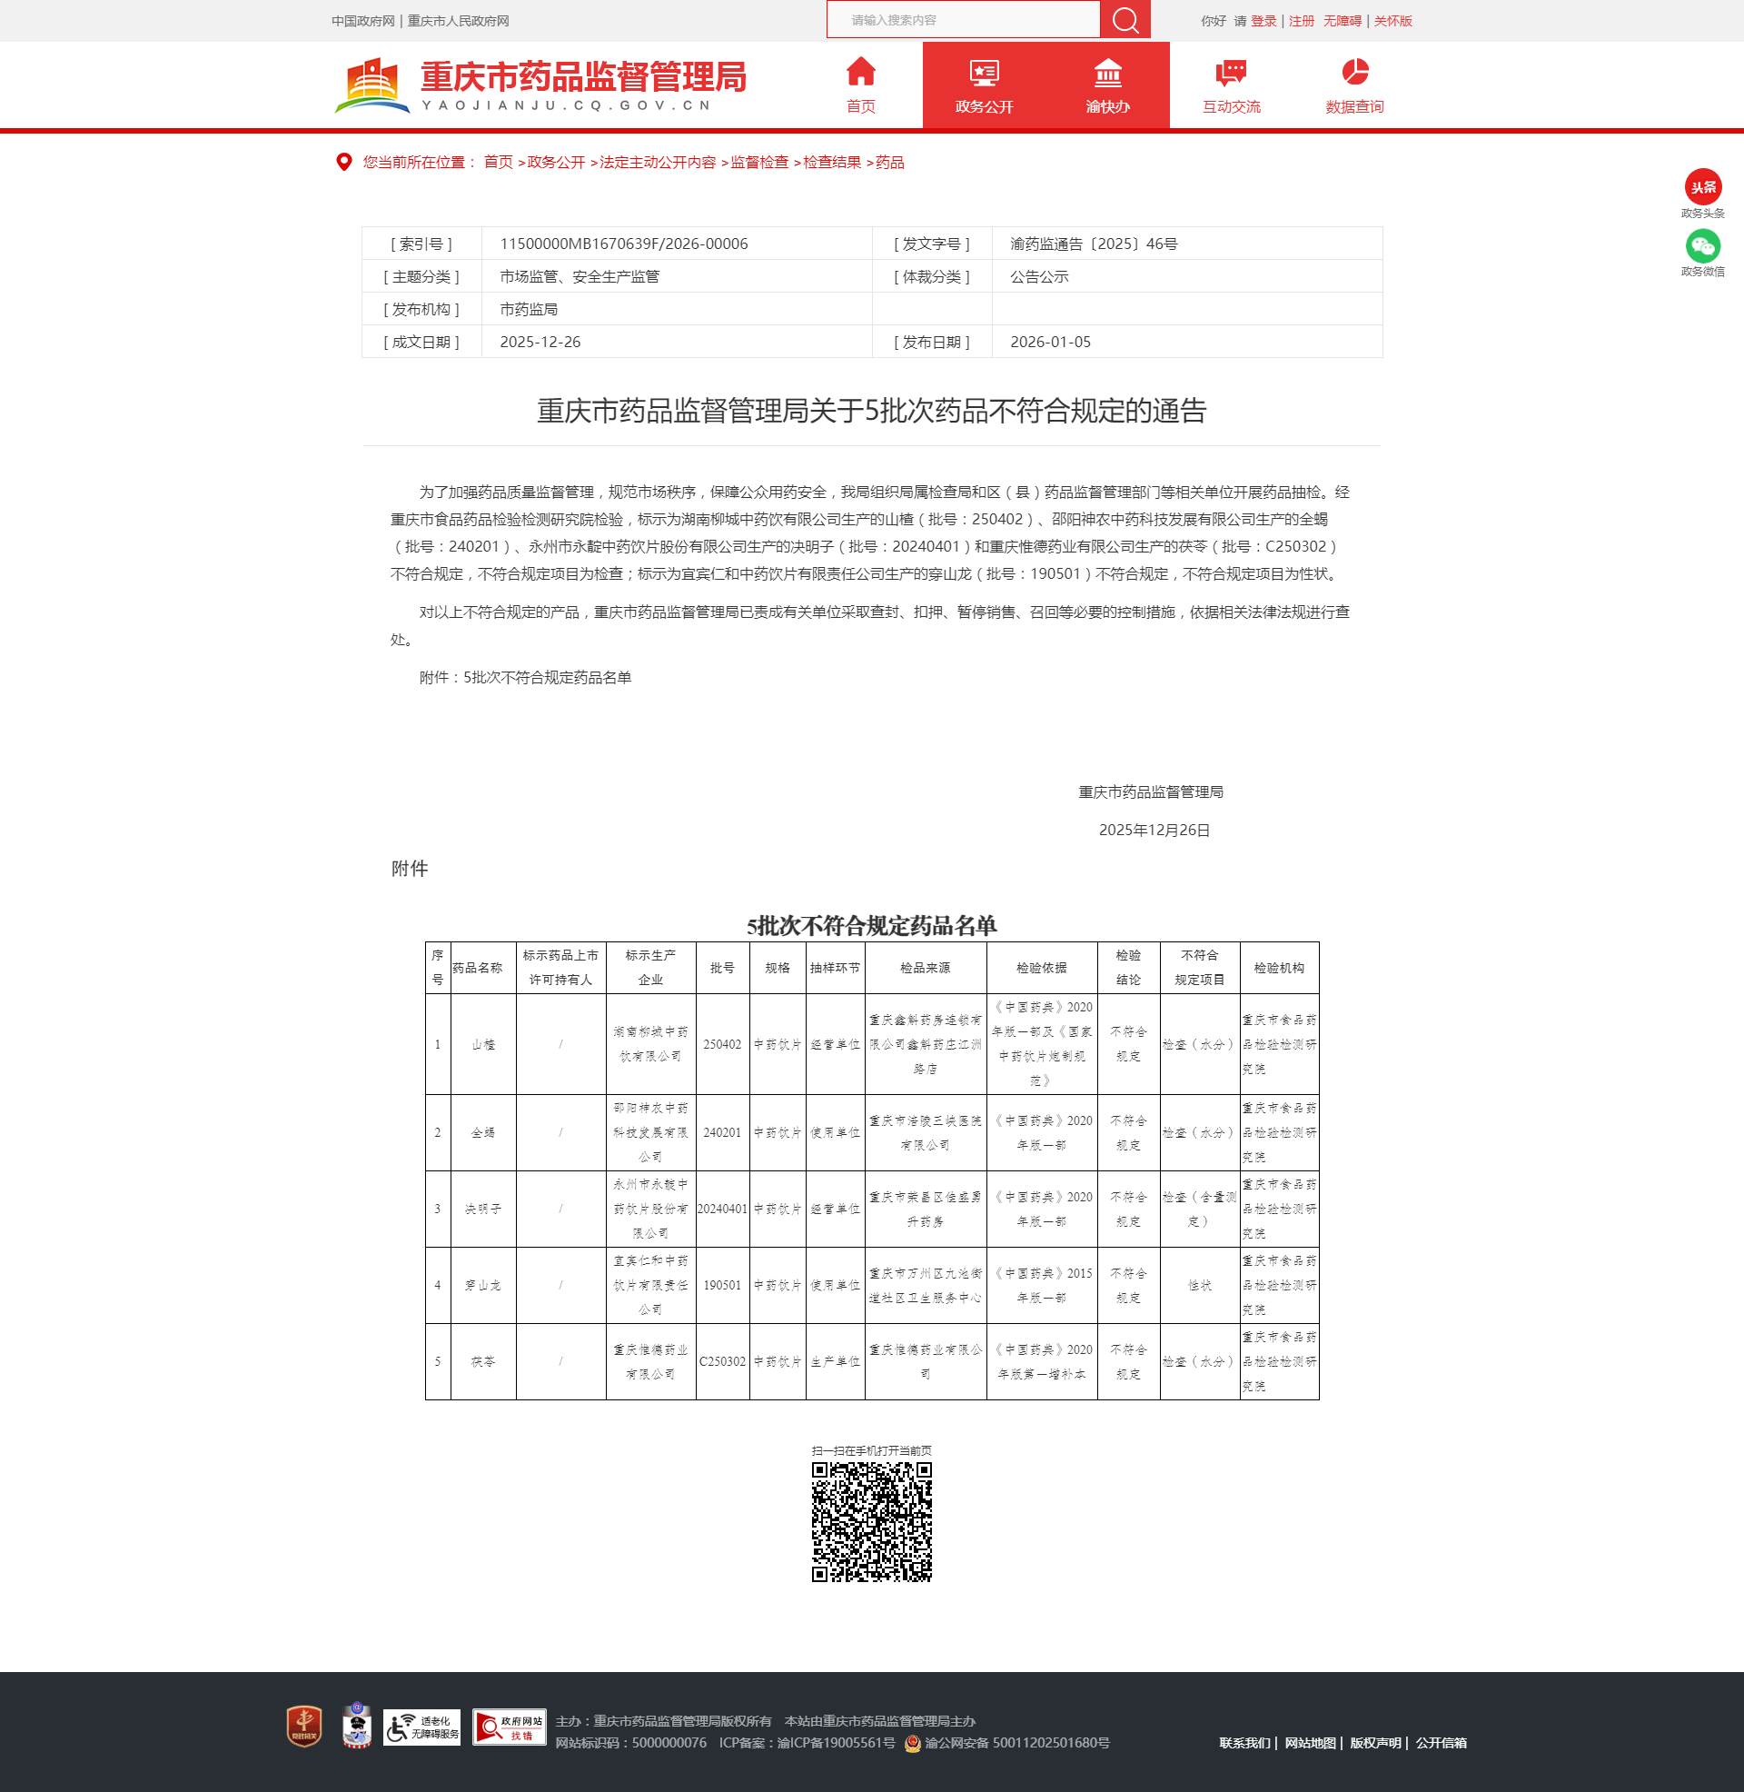Open 渝快办 building icon
The width and height of the screenshot is (1744, 1792).
[1106, 73]
